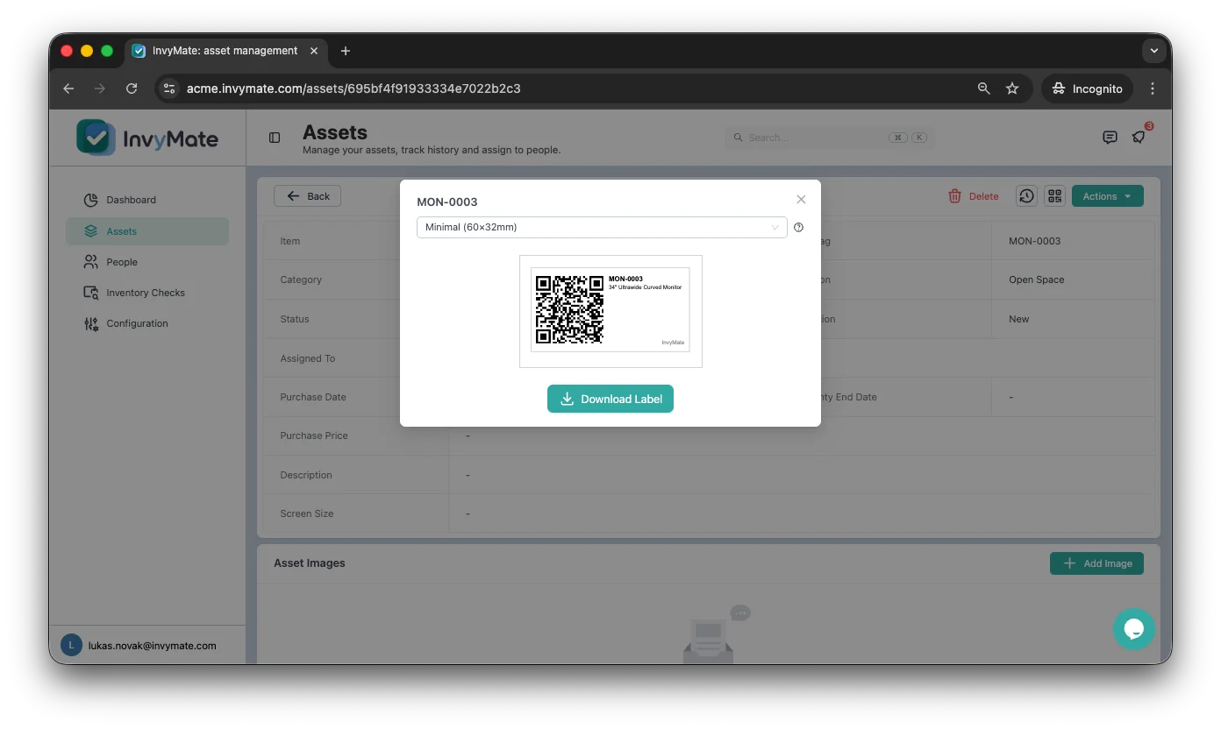Click the People icon in sidebar
The image size is (1221, 729).
(90, 262)
